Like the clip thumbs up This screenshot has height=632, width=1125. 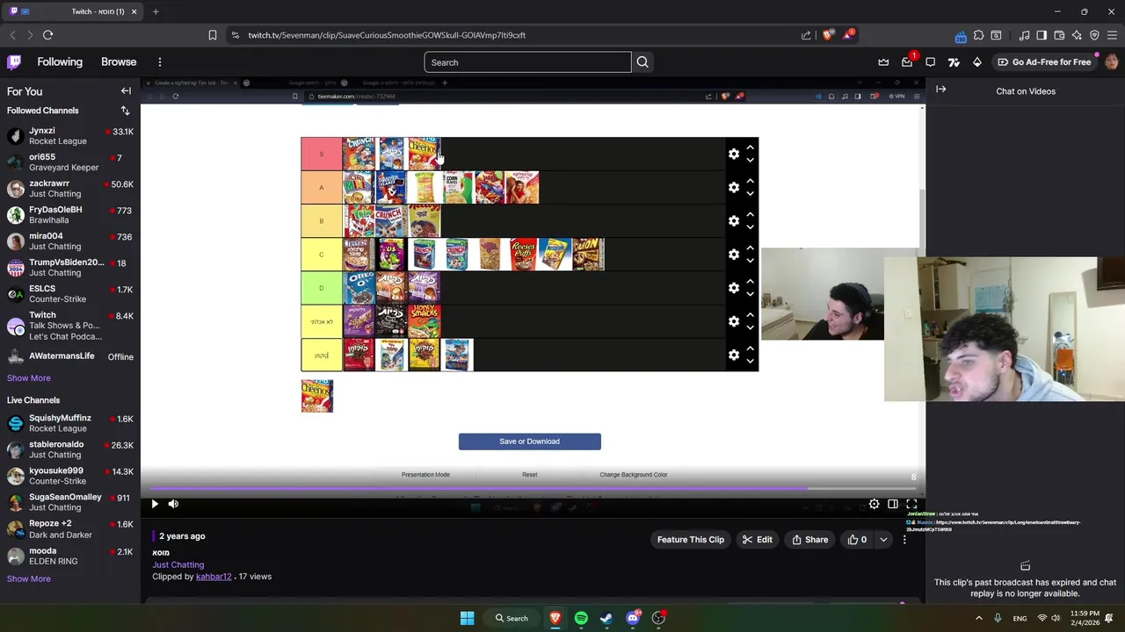857,540
